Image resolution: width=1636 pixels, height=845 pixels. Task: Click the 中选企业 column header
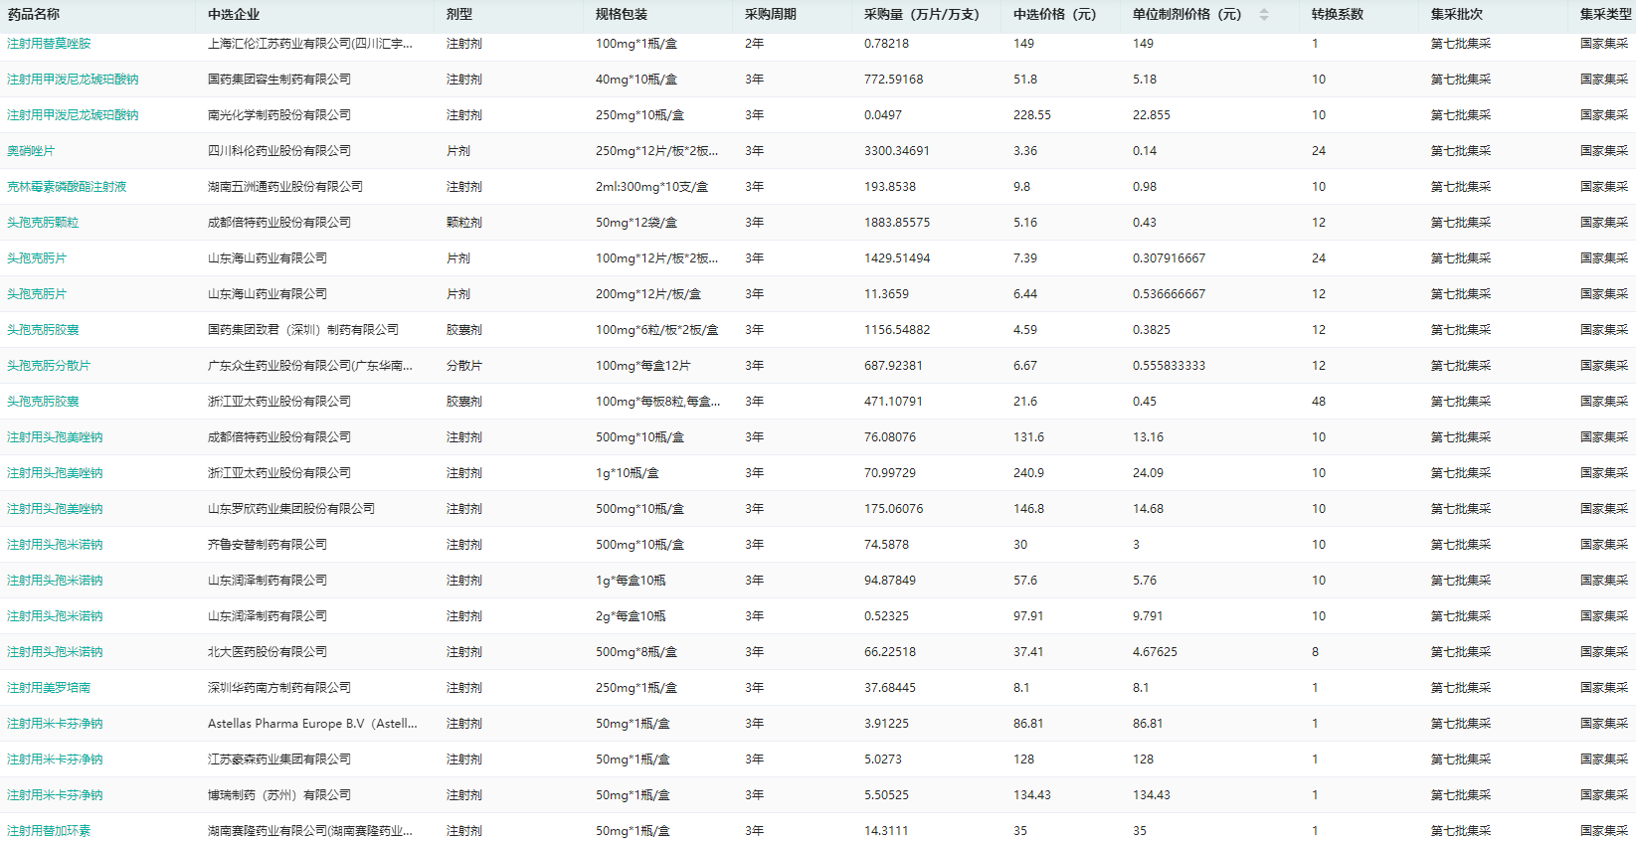click(x=234, y=15)
